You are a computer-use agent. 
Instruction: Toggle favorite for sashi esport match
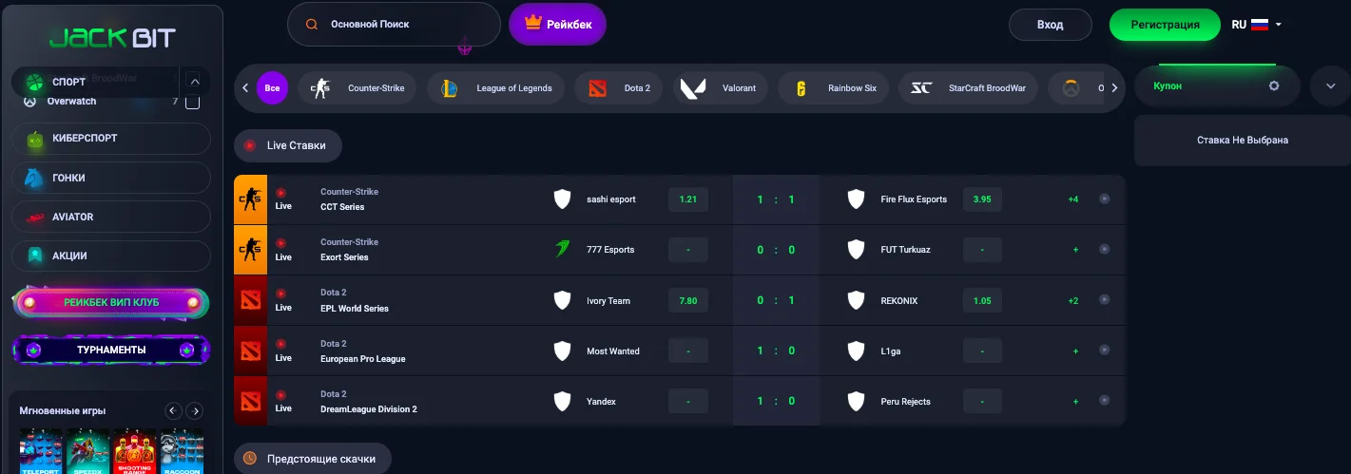coord(1104,199)
